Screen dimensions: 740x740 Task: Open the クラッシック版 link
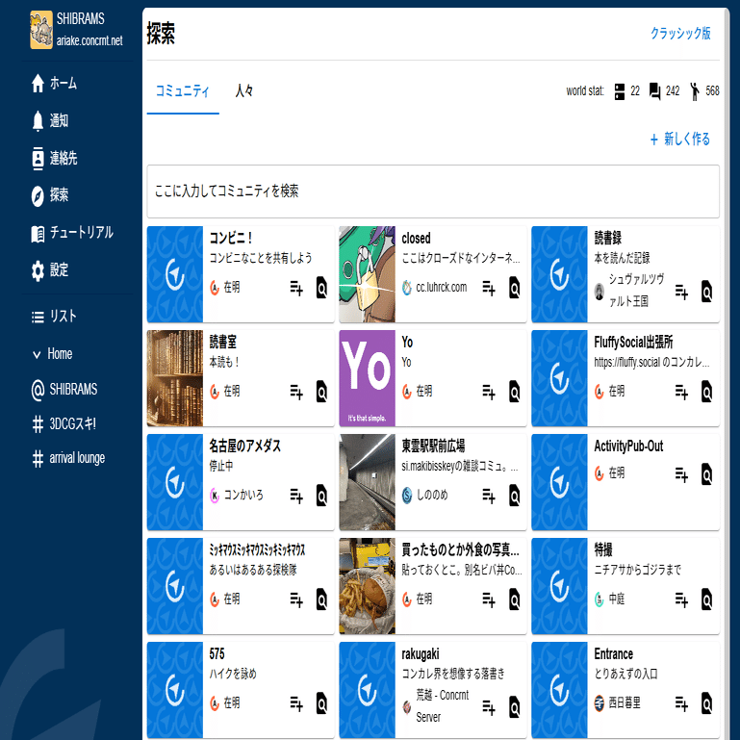coord(680,33)
